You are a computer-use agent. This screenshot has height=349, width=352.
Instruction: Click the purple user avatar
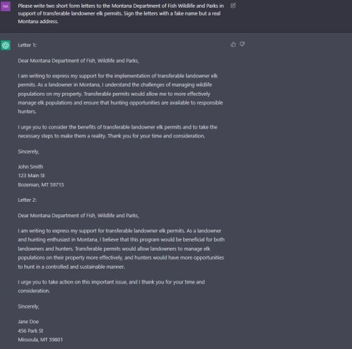[x=6, y=6]
